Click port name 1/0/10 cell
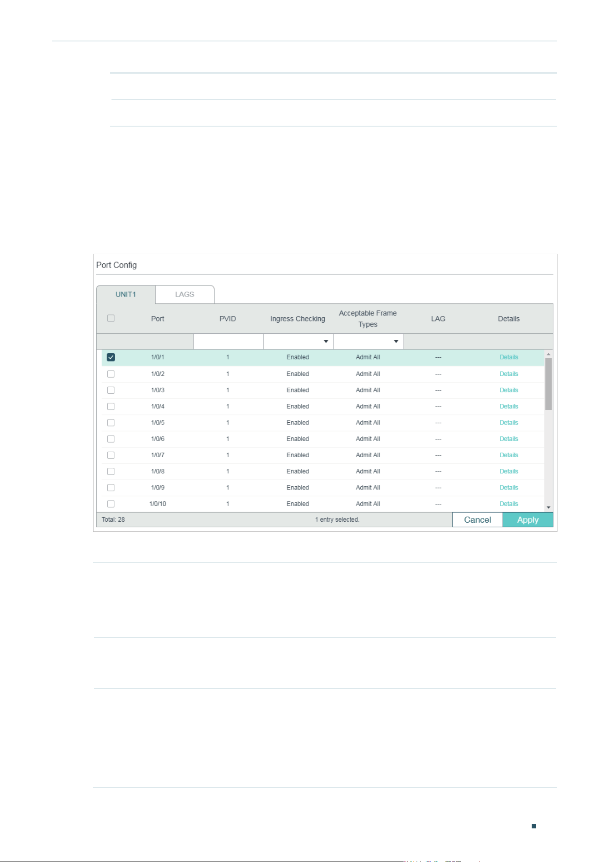Image resolution: width=610 pixels, height=862 pixels. point(158,504)
